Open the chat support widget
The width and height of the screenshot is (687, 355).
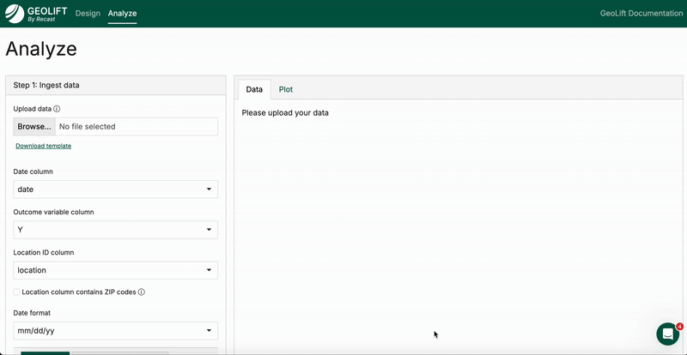[667, 334]
